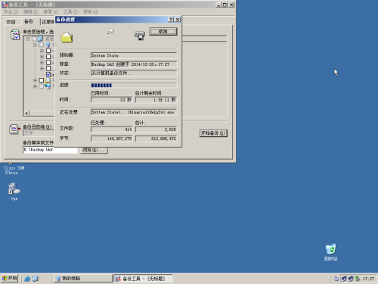Image resolution: width=378 pixels, height=284 pixels.
Task: Expand the My Documents folder node
Action: [35, 80]
